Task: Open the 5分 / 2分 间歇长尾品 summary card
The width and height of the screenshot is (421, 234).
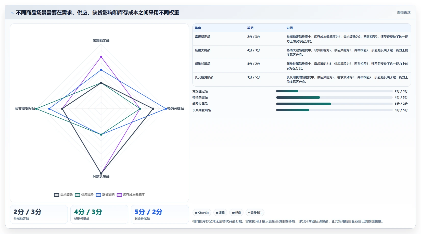Action: tap(160, 214)
